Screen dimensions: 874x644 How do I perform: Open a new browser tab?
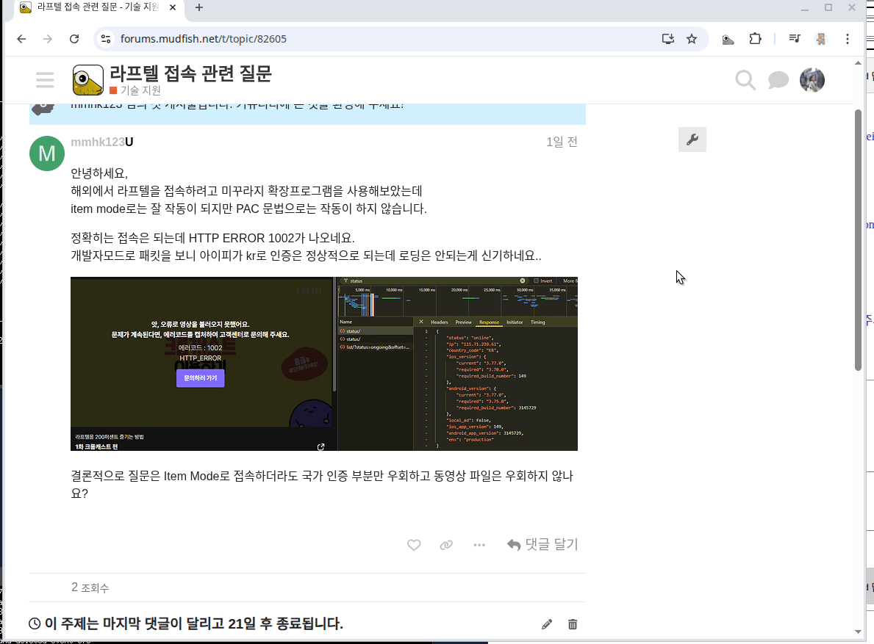[199, 8]
